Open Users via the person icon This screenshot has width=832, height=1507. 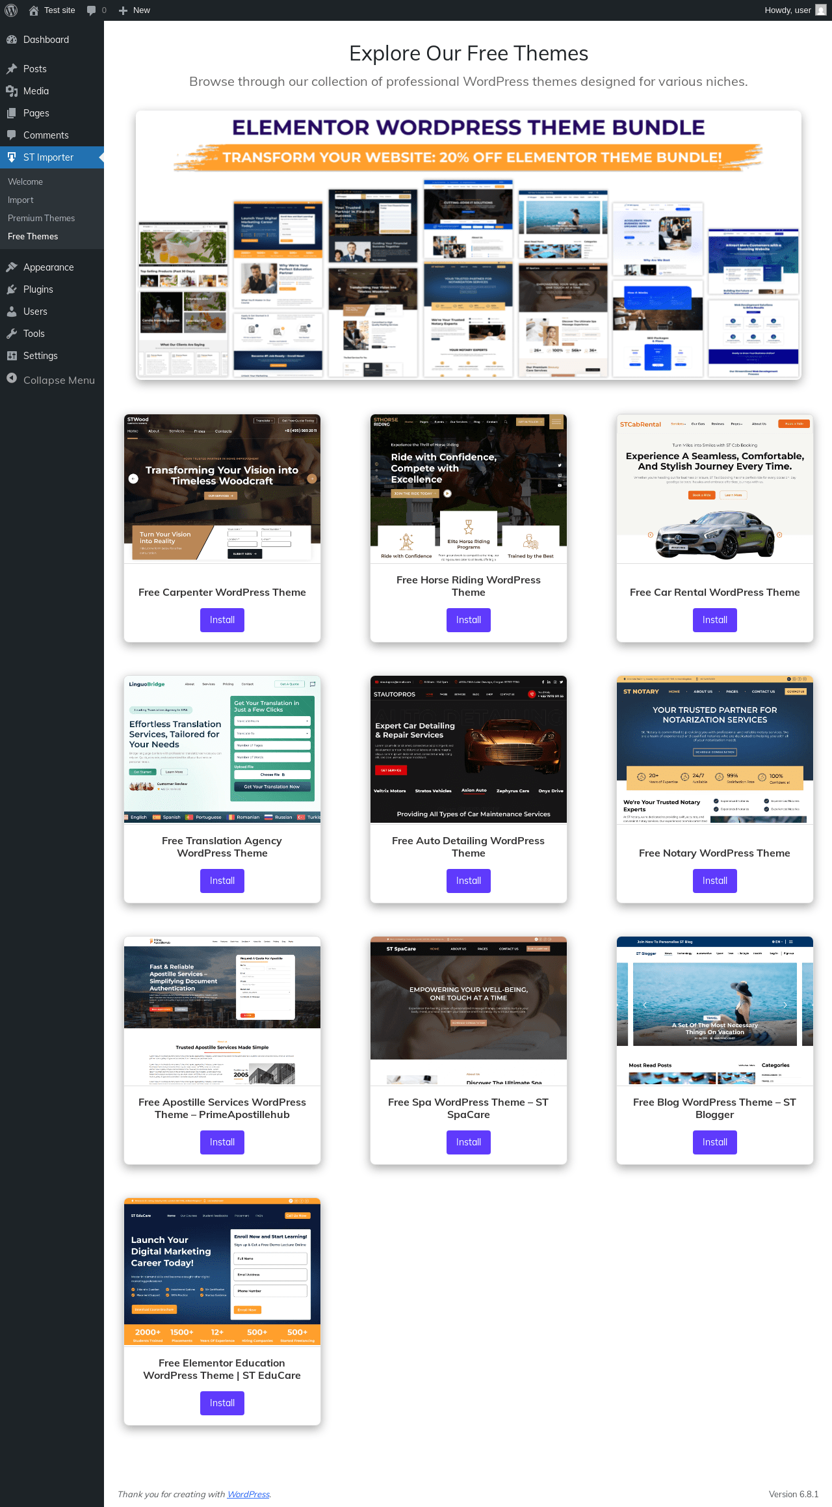(x=12, y=312)
